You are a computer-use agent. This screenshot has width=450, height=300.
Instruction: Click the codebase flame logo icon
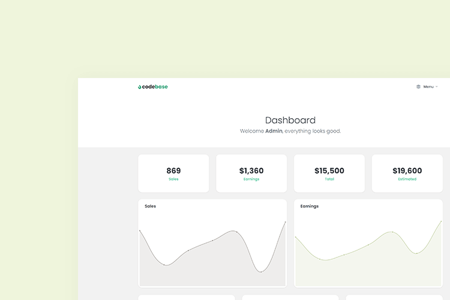(x=139, y=87)
